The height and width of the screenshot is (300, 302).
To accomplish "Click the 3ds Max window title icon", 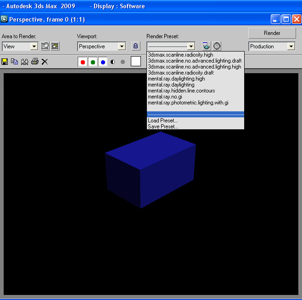I will coord(4,19).
